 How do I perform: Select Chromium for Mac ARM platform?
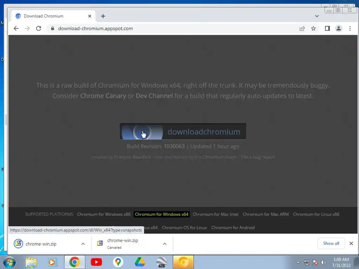coord(266,214)
